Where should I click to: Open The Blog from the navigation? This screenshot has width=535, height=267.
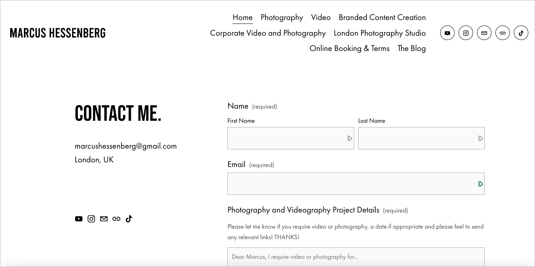click(x=412, y=48)
